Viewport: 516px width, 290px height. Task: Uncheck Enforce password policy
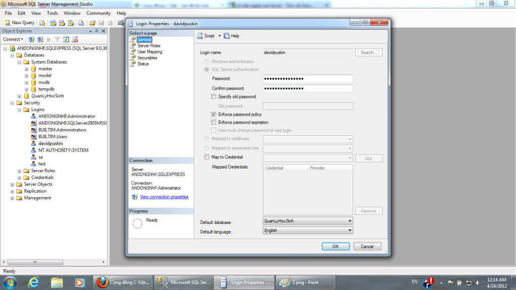[214, 114]
